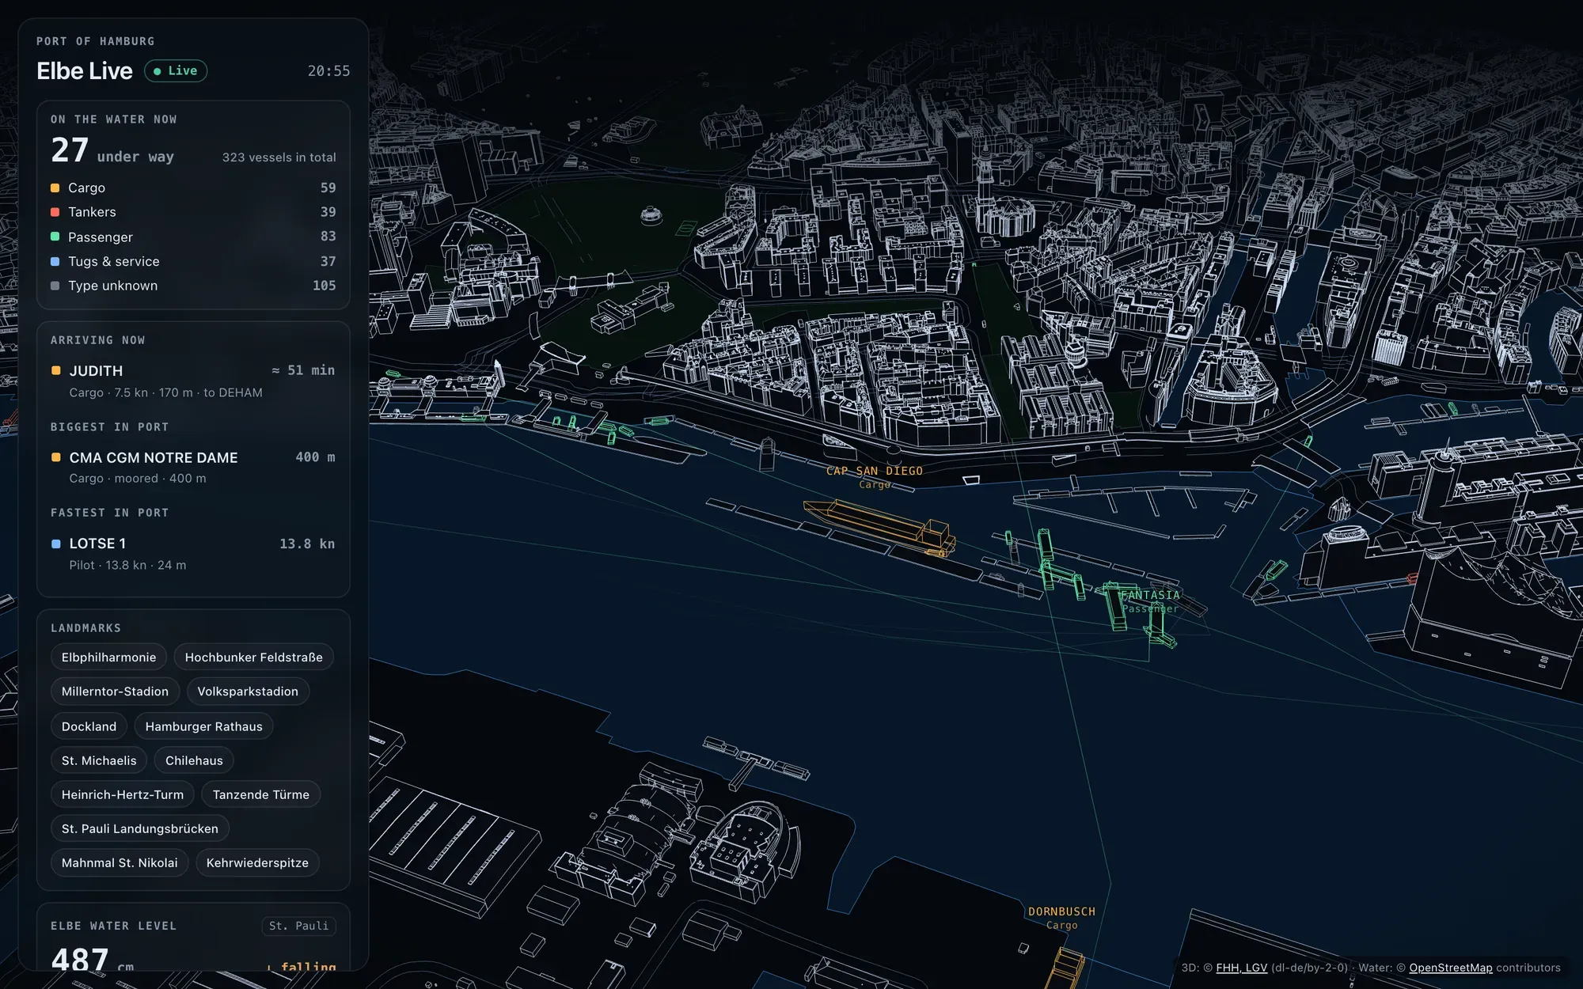Select Tanzende Türme landmark chip
1583x989 pixels.
pos(261,794)
